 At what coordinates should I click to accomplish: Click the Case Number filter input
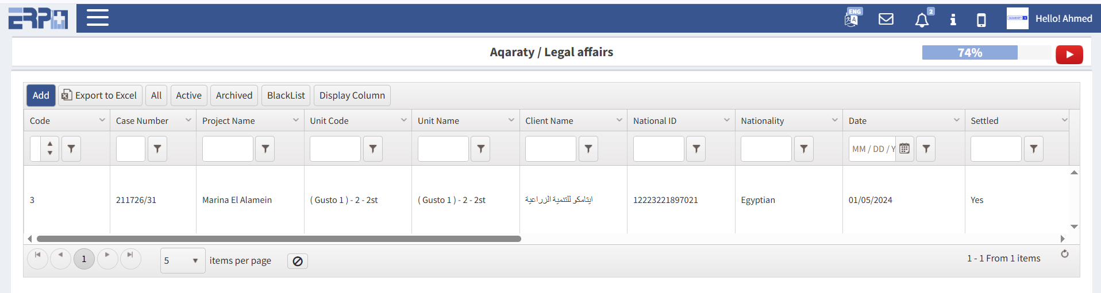(130, 149)
